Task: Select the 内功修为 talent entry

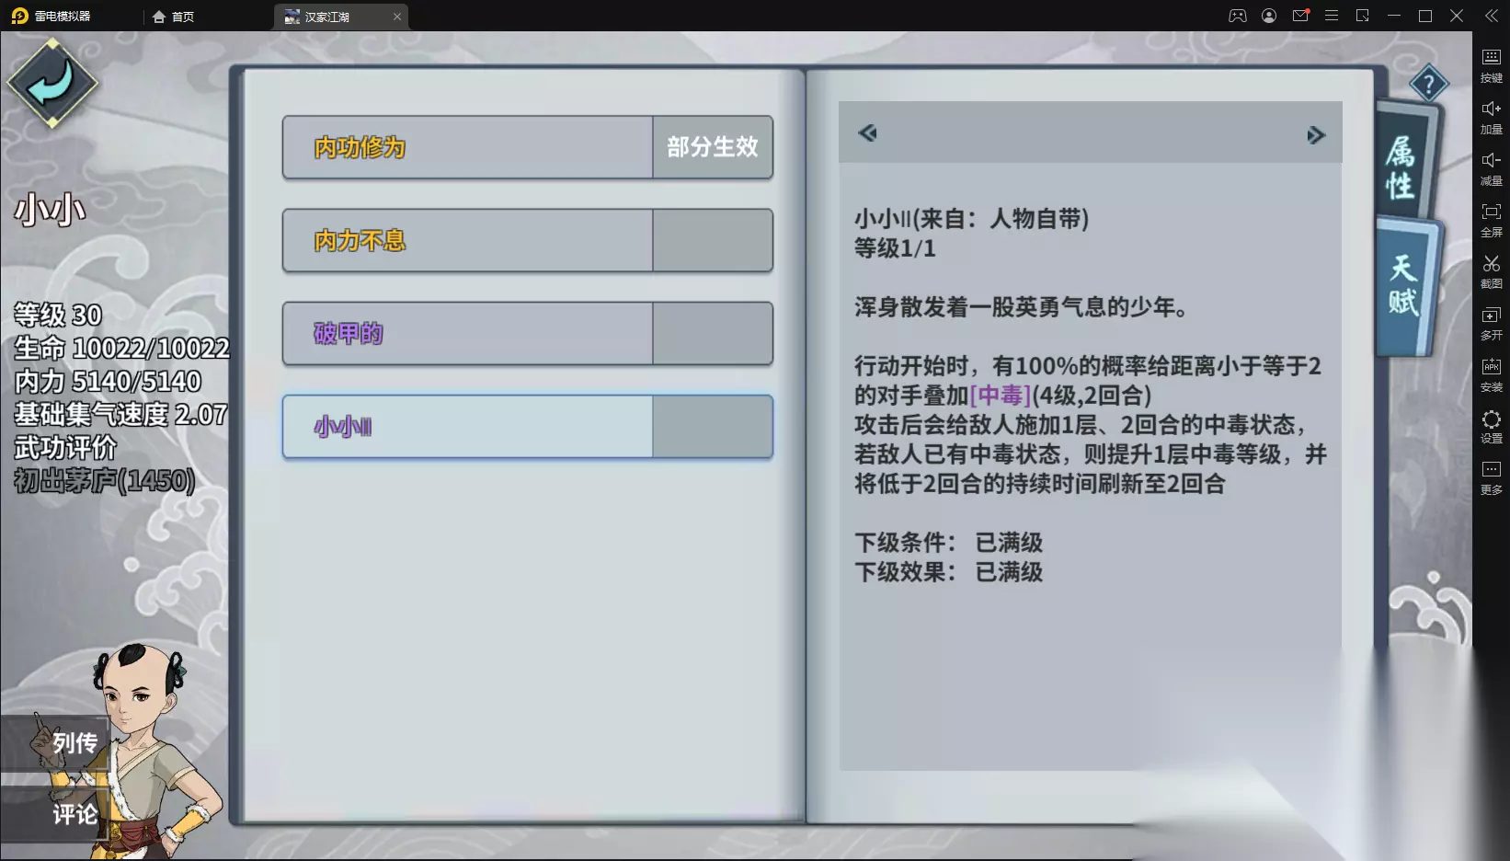Action: [x=527, y=147]
